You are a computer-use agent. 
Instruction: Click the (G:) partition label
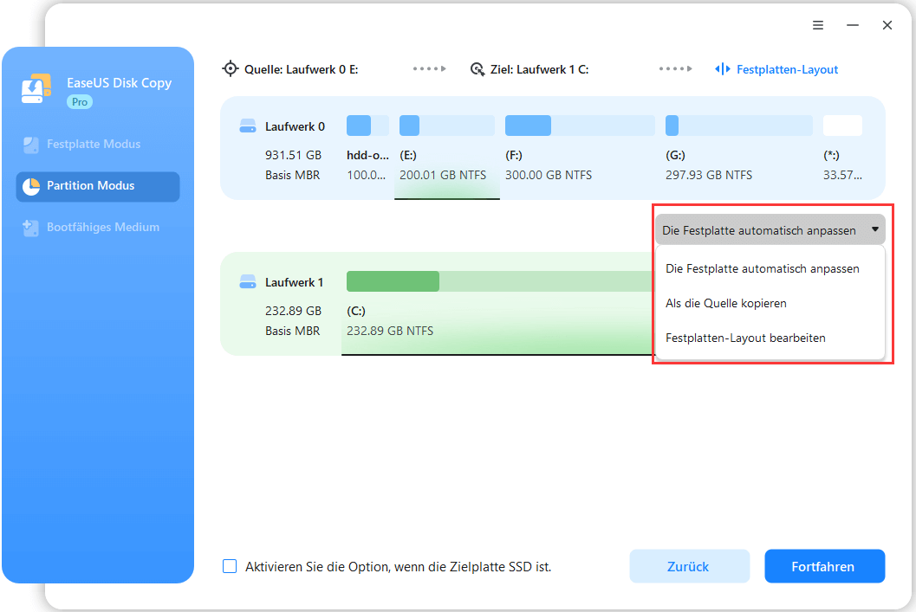(675, 155)
